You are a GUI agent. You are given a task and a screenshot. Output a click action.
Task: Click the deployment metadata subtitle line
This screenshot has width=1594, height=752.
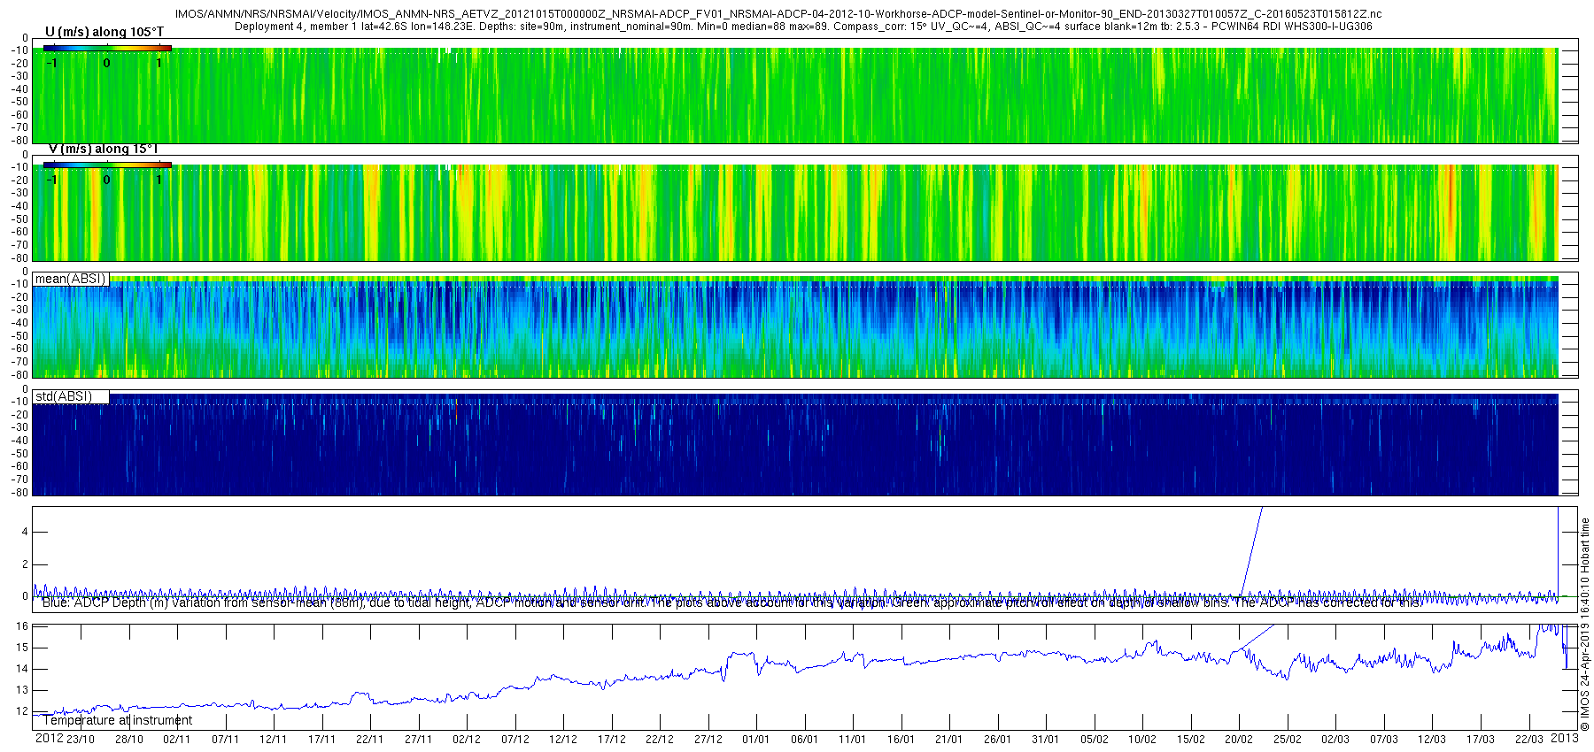[x=803, y=27]
